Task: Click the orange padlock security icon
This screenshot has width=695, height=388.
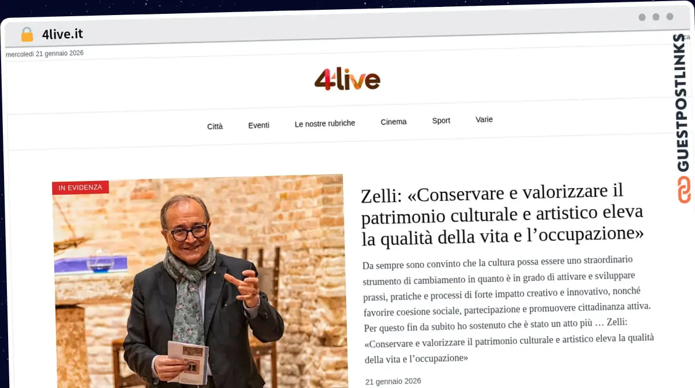Action: tap(27, 35)
